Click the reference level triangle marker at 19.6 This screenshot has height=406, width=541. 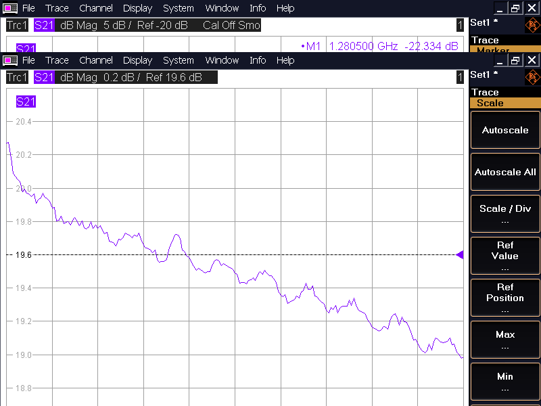point(460,255)
